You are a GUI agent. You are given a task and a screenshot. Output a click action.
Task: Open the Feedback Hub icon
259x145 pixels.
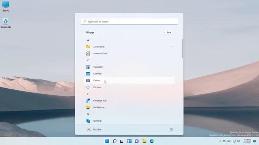pos(88,101)
